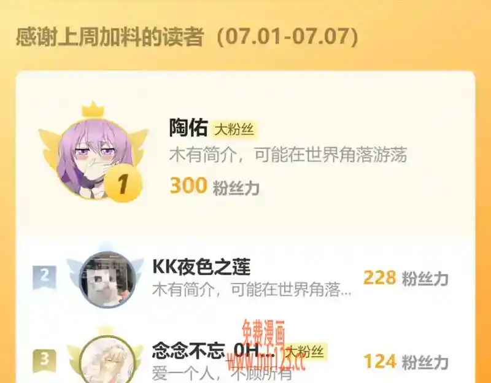Click the crown icon above 陶佑's avatar

(x=93, y=109)
